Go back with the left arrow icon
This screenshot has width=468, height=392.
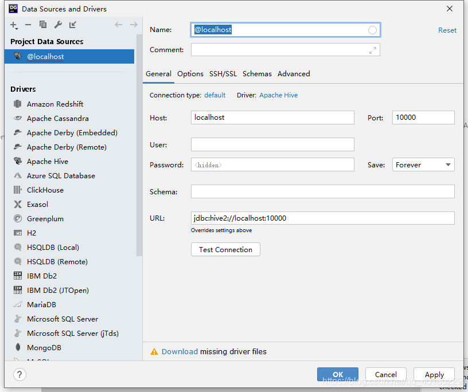tap(119, 25)
